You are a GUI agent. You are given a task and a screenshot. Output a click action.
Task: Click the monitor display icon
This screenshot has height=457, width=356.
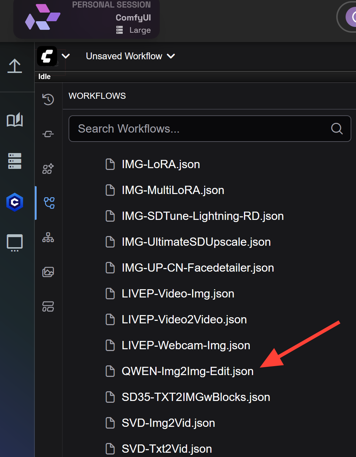[x=14, y=243]
